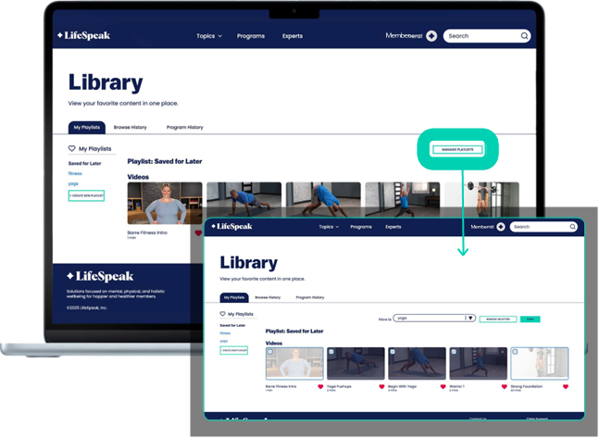The height and width of the screenshot is (438, 600).
Task: Click the green Done button
Action: [x=531, y=318]
